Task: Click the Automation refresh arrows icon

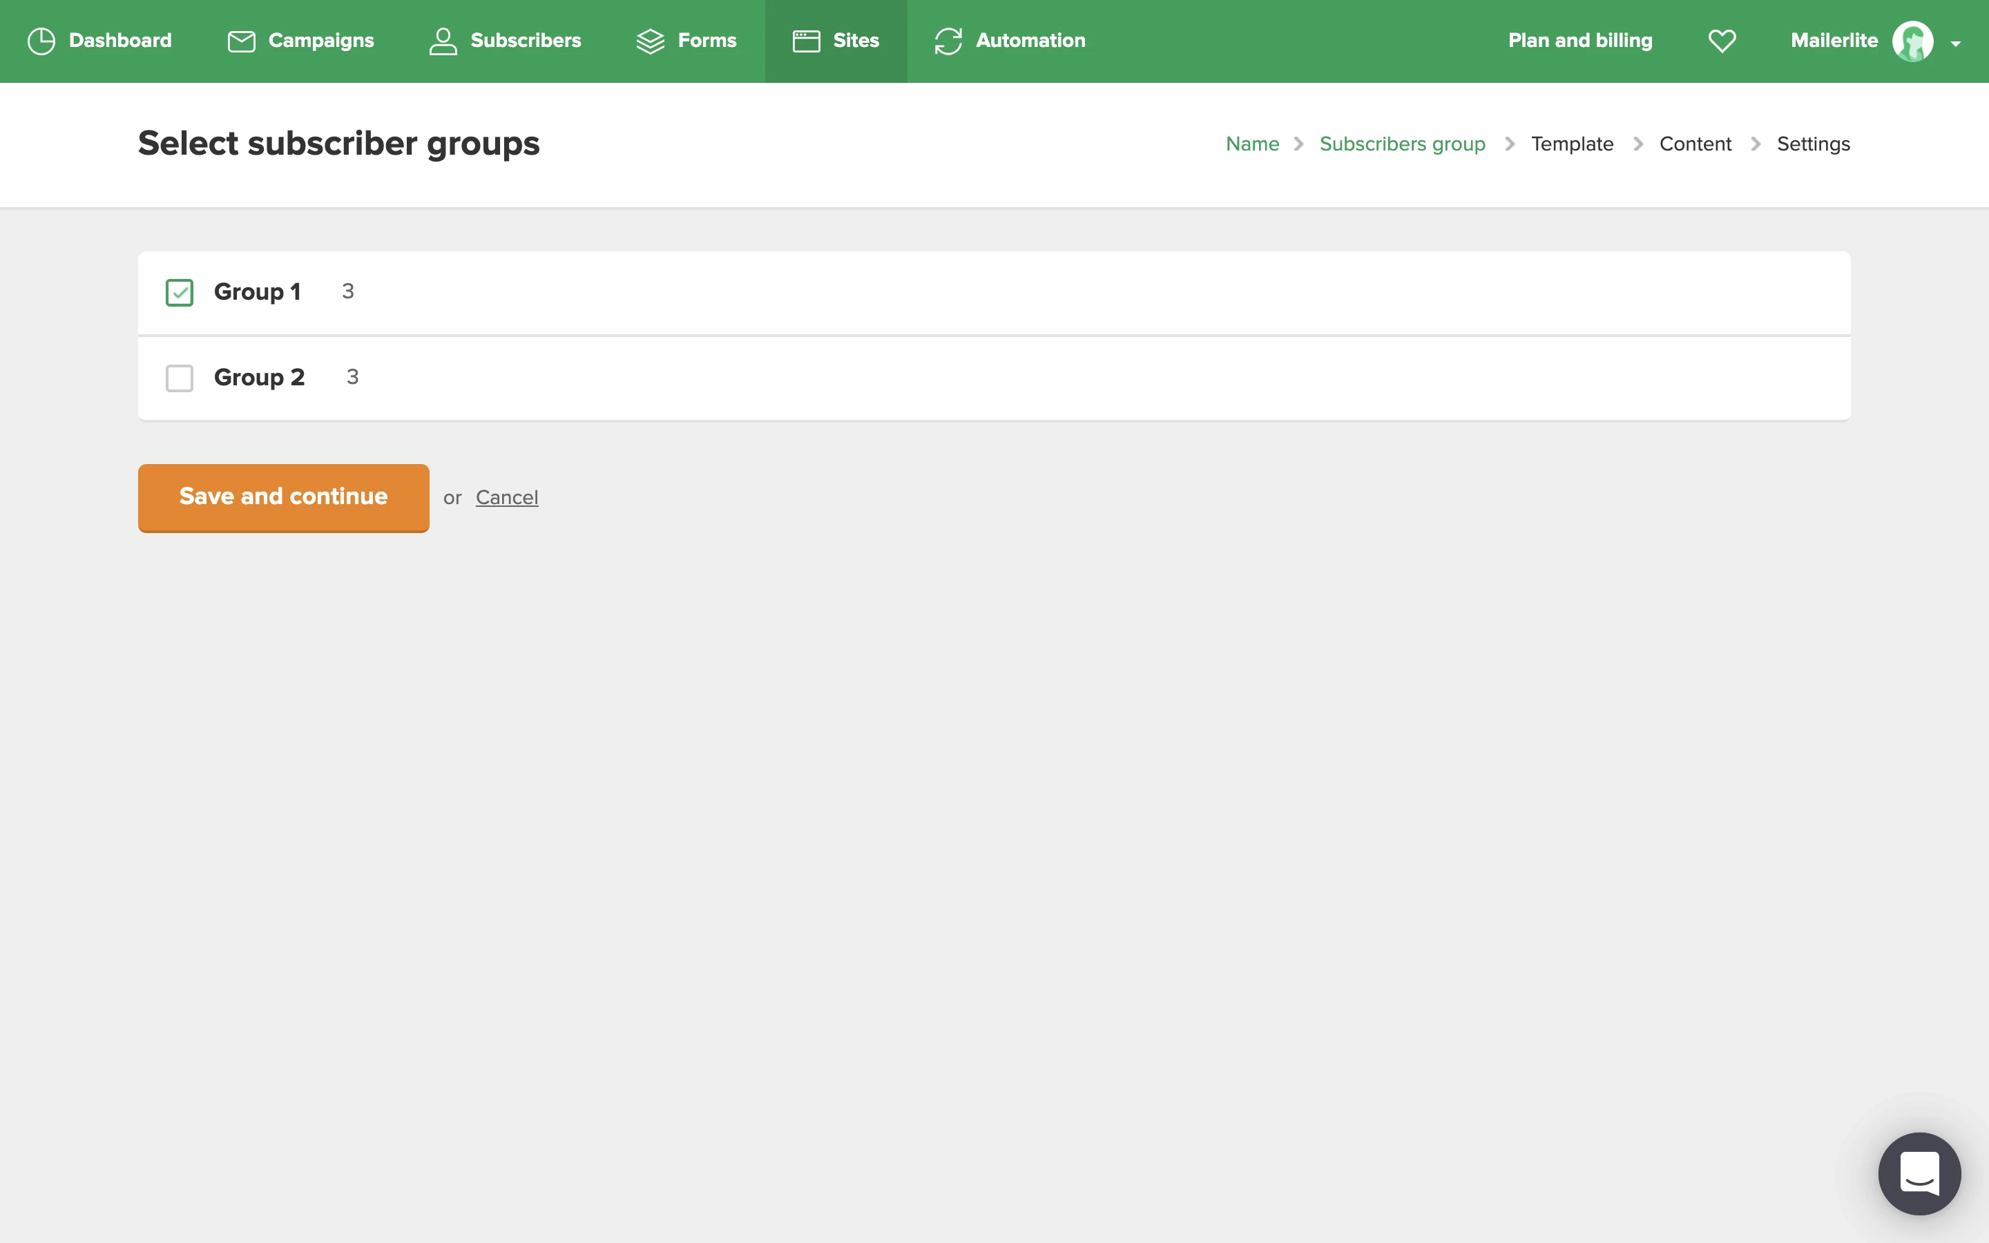Action: tap(948, 41)
